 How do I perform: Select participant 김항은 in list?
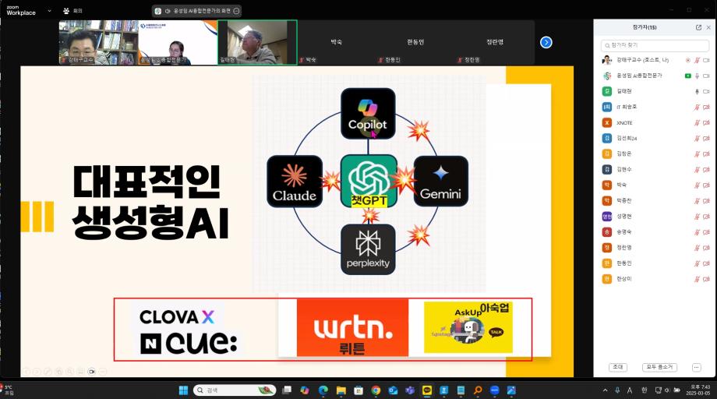(655, 154)
